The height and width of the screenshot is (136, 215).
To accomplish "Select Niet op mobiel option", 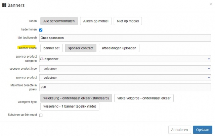I will [x=128, y=21].
